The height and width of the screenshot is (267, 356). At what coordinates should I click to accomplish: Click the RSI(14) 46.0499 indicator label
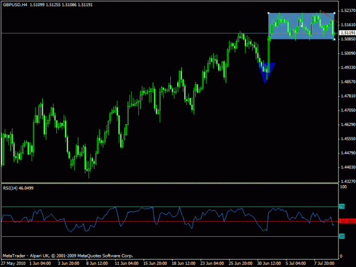(x=18, y=188)
